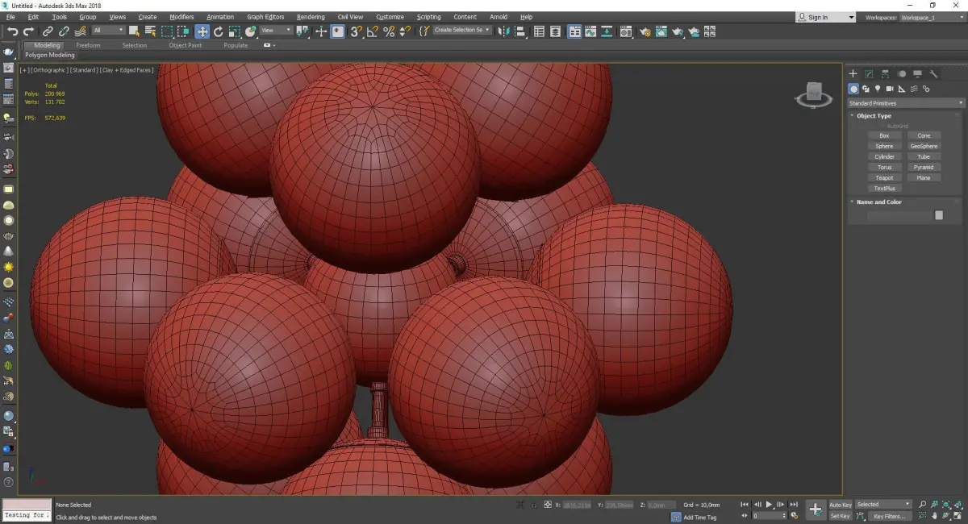Open the Sign In dropdown

pos(825,17)
